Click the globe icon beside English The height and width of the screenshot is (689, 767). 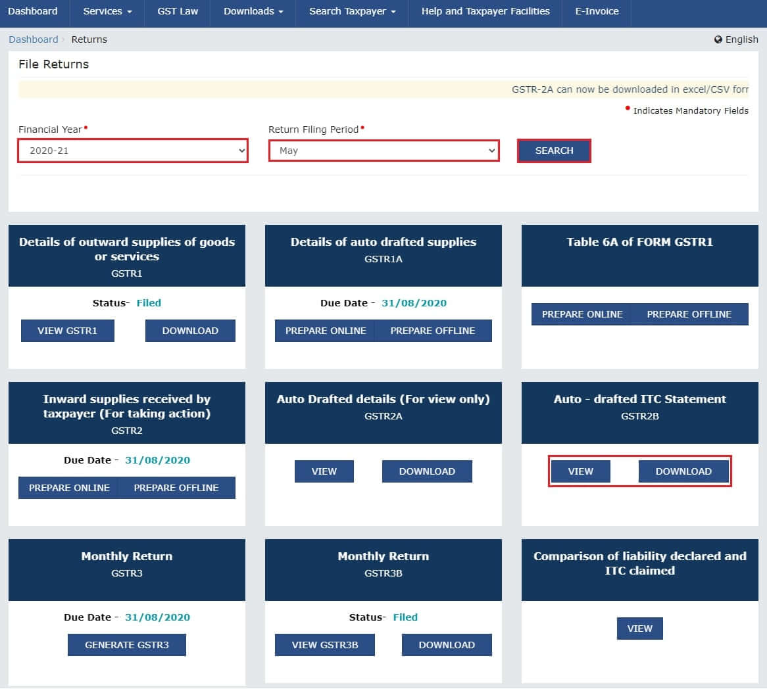[718, 39]
